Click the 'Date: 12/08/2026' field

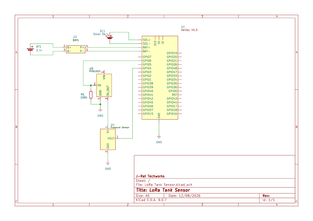pyautogui.click(x=184, y=196)
